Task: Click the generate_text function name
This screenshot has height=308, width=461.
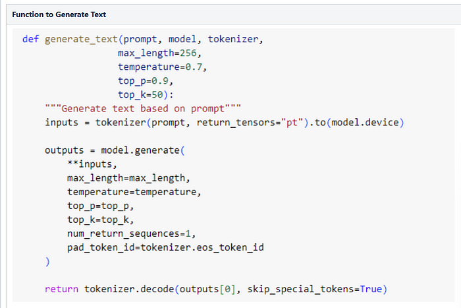Action: 81,39
